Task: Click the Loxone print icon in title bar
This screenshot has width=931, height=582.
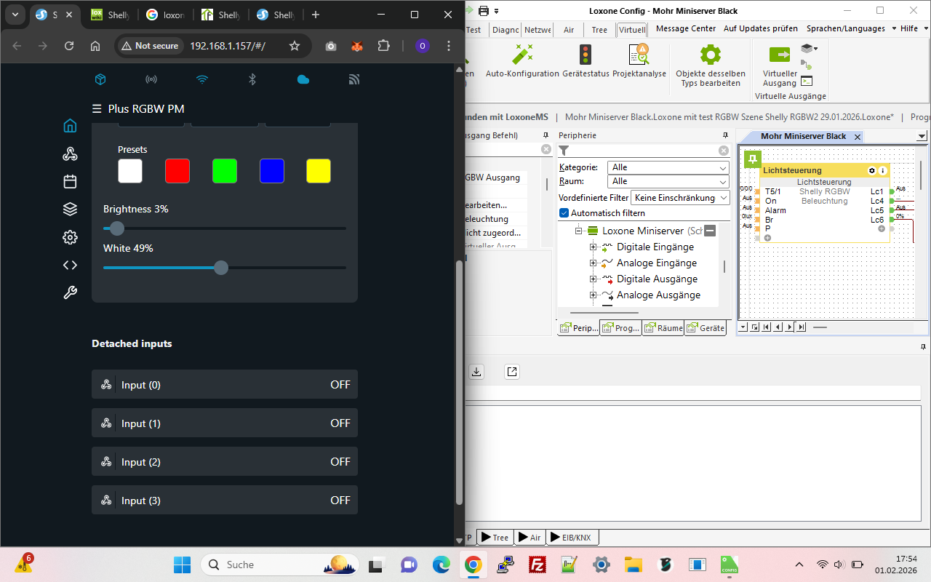Action: pos(484,10)
